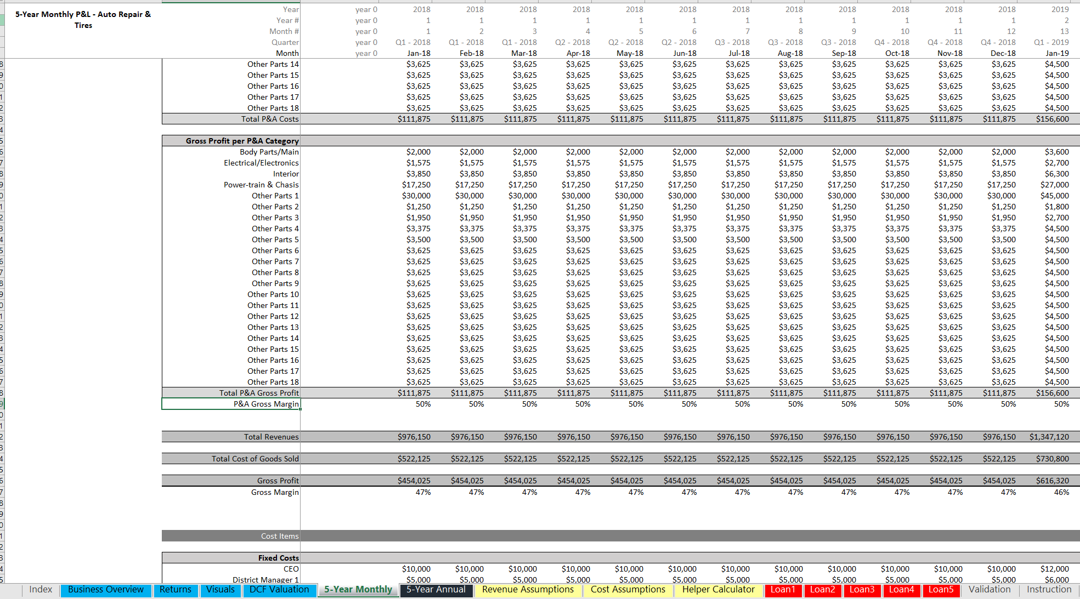Click Total Revenues value $1,347,120
Viewport: 1080px width, 599px height.
(1049, 437)
